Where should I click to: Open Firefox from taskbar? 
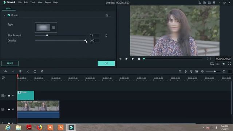(40, 128)
